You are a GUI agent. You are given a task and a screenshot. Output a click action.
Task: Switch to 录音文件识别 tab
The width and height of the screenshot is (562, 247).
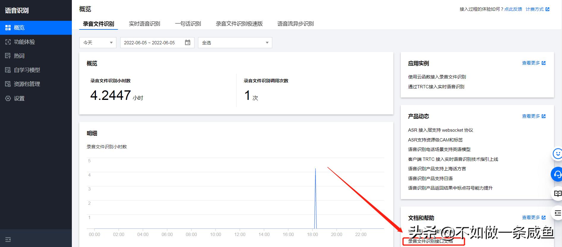tap(99, 24)
